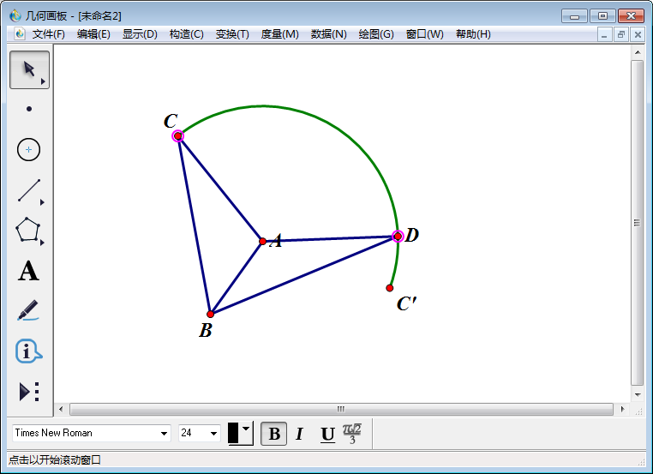Open the math symbol notation panel

point(352,434)
